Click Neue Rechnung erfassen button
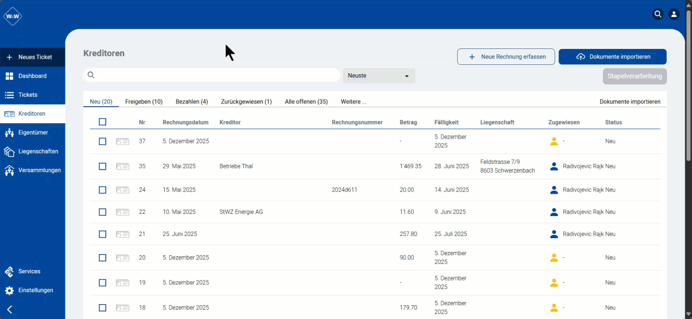This screenshot has height=319, width=692. point(506,57)
